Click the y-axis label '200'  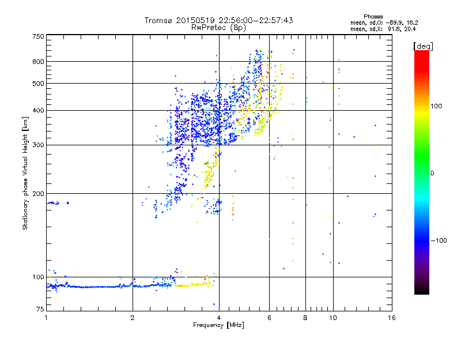tap(38, 194)
